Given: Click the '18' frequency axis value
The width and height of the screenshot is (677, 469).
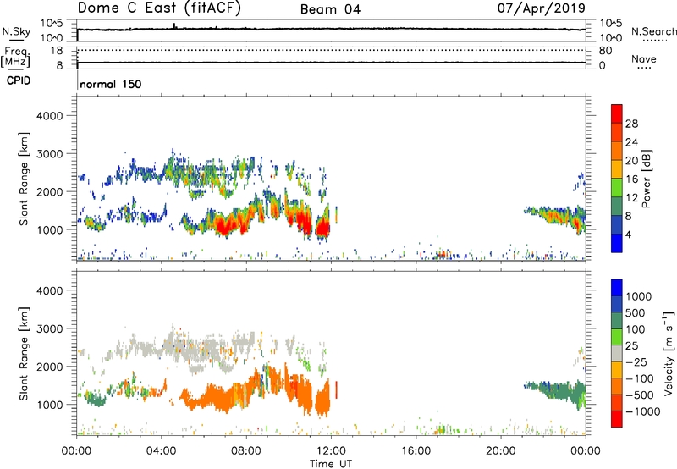Looking at the screenshot, I should click(57, 51).
